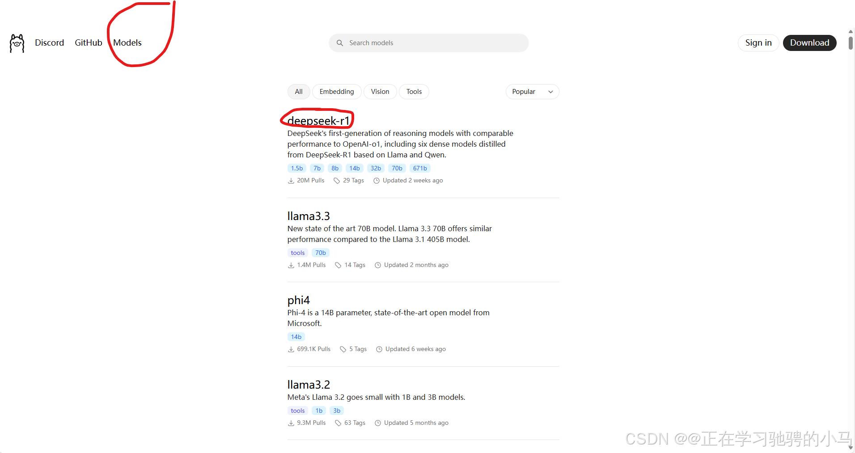Click the 1.5b tag of deepseek-r1

point(297,169)
